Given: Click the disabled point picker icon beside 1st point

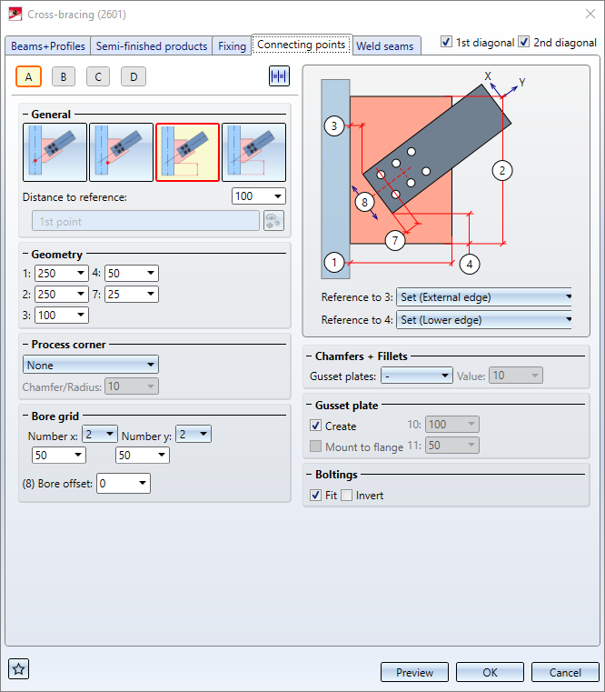Looking at the screenshot, I should pyautogui.click(x=273, y=221).
